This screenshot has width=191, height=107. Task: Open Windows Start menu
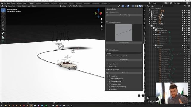pos(2,106)
